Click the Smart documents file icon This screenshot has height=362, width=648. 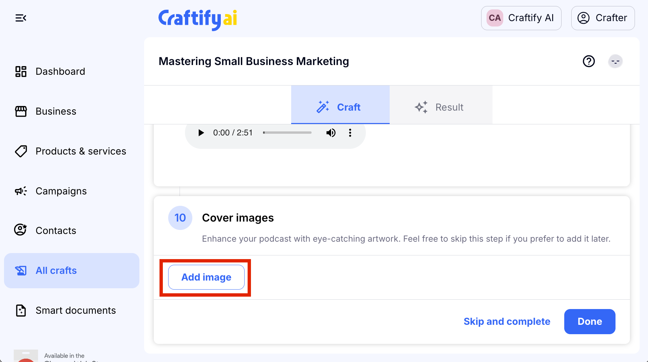point(21,310)
